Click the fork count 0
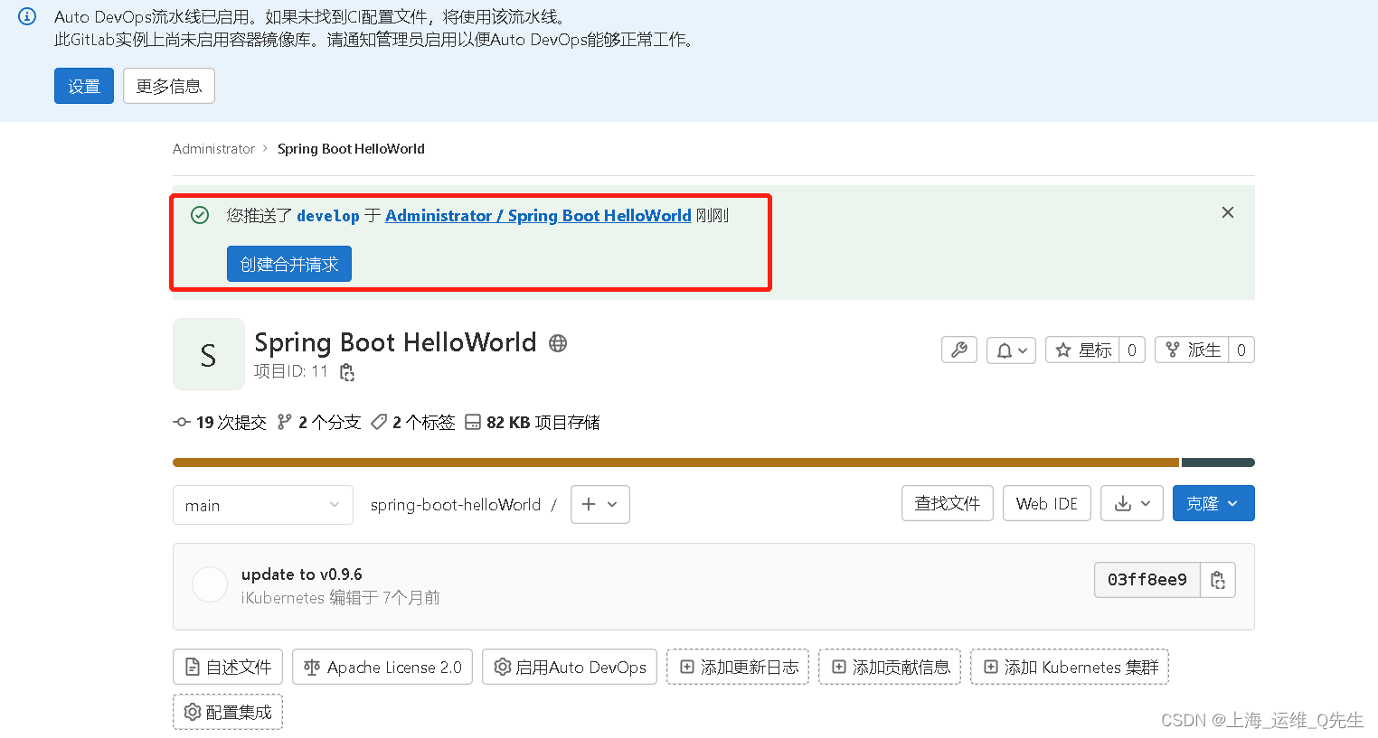The width and height of the screenshot is (1378, 738). pyautogui.click(x=1241, y=350)
